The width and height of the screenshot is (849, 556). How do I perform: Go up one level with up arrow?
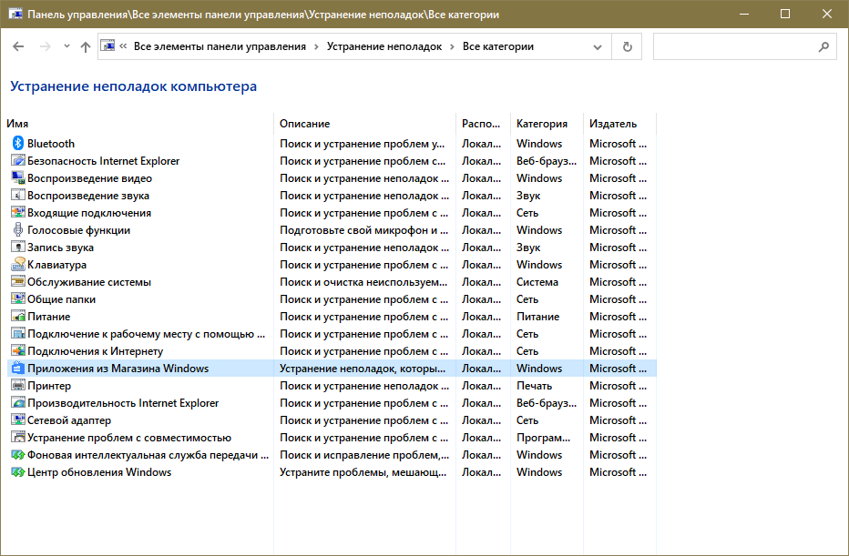point(86,46)
